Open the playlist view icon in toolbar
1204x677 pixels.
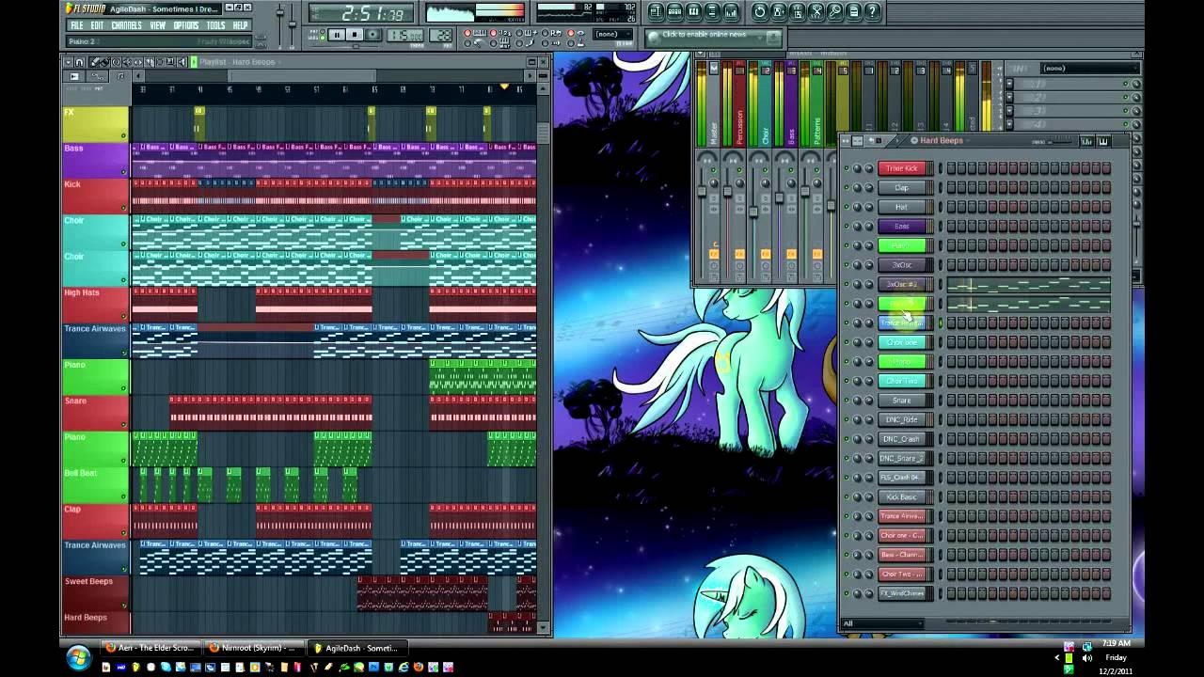pos(656,11)
